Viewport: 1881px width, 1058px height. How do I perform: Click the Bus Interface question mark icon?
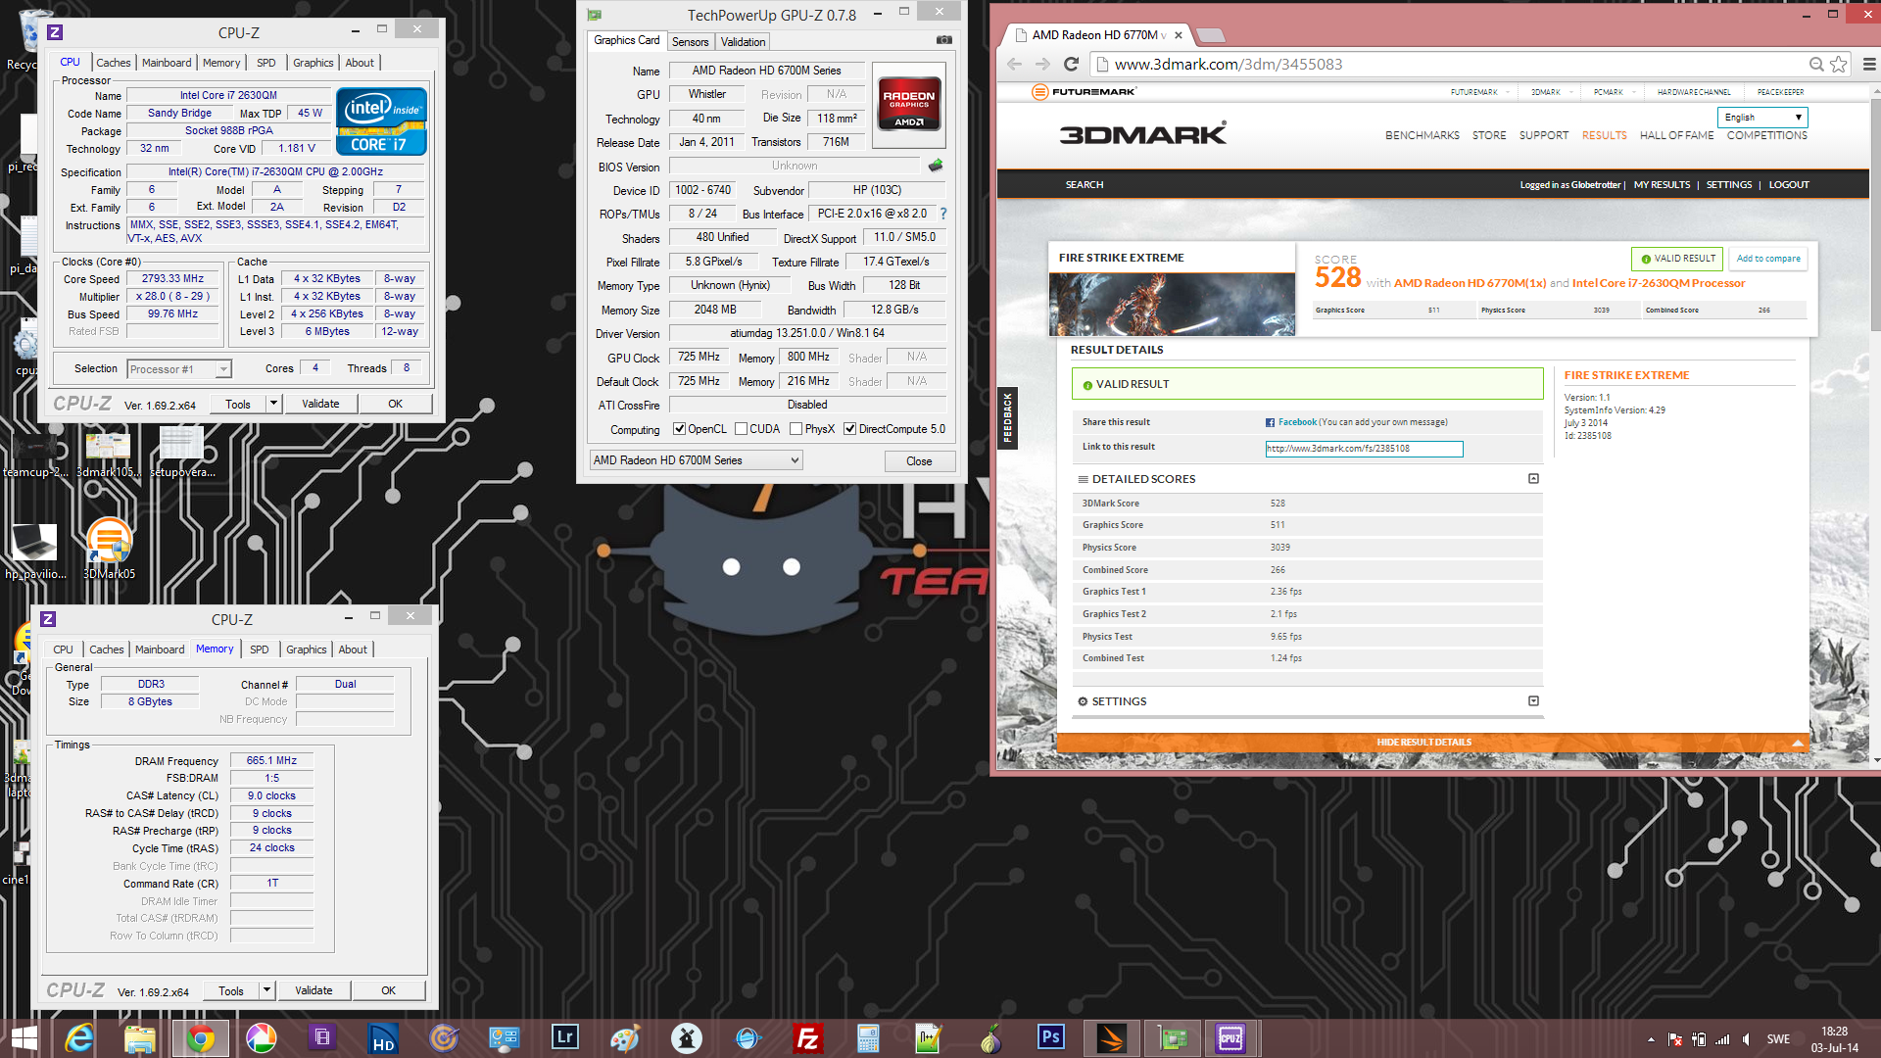click(943, 214)
